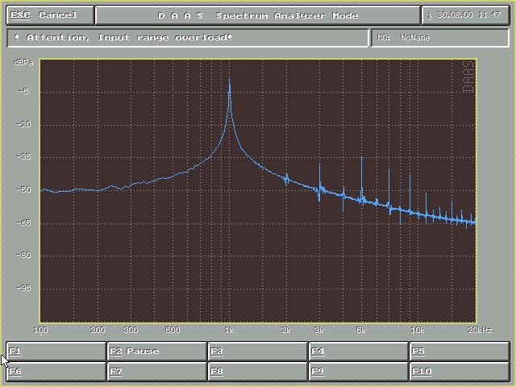This screenshot has height=387, width=516.
Task: Click the 1 kHz peak on the spectrum
Action: coord(230,81)
